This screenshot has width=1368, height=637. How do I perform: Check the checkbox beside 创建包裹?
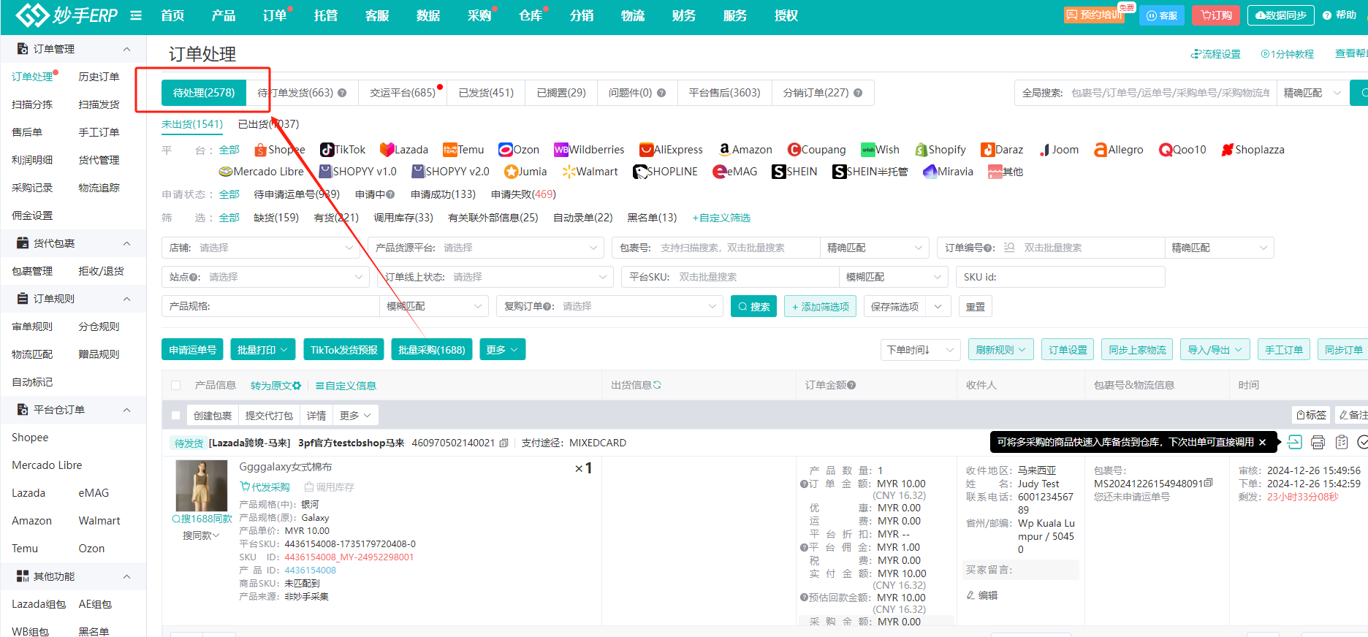[175, 415]
